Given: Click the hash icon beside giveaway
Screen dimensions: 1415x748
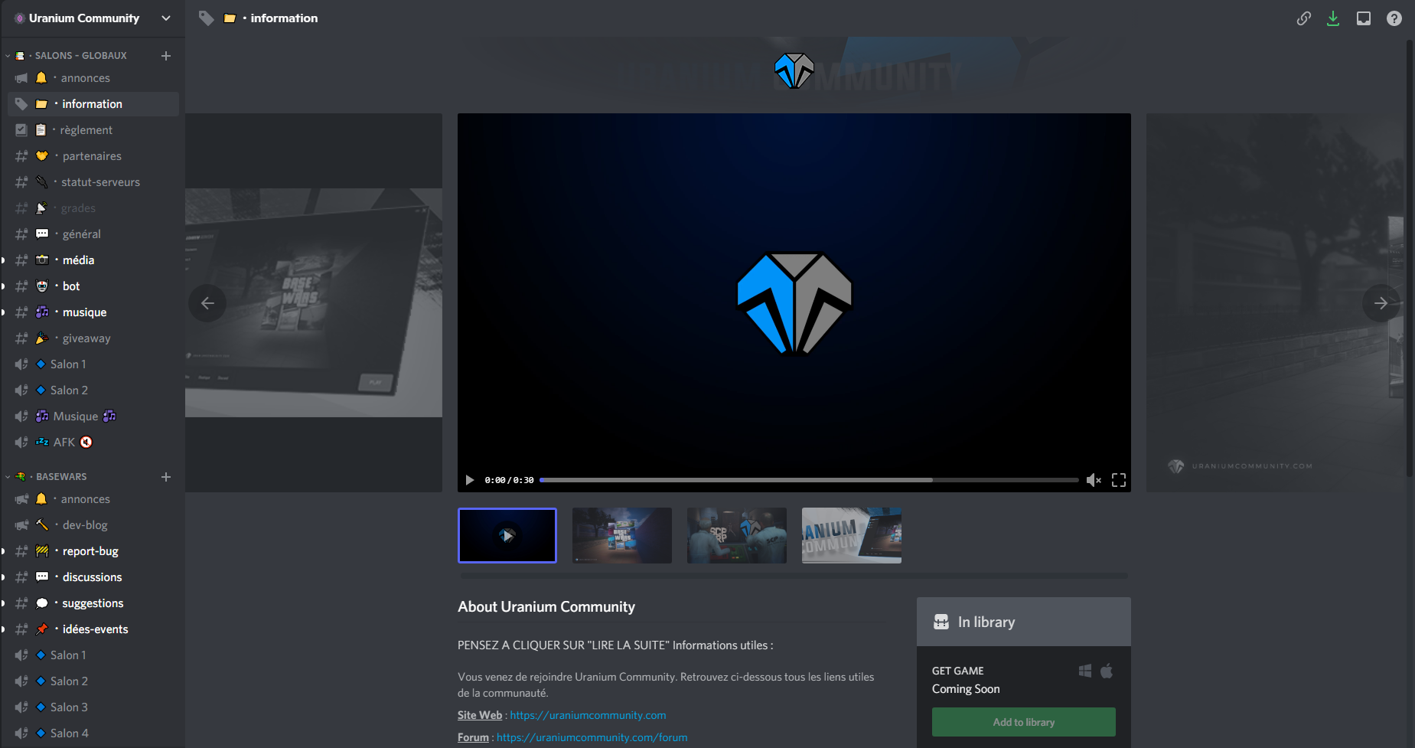Looking at the screenshot, I should (x=21, y=338).
